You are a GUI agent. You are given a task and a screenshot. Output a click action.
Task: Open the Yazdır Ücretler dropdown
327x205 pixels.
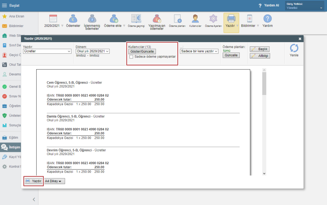[47, 51]
